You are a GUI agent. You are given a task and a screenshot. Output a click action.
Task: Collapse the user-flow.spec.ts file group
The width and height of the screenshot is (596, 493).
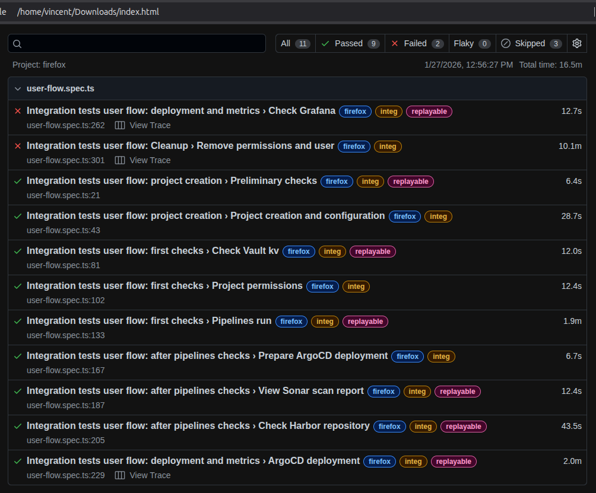click(x=18, y=89)
